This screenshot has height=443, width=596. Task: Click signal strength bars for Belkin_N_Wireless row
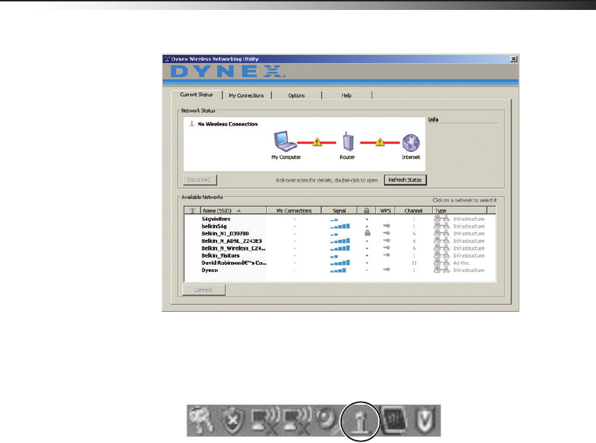[340, 248]
